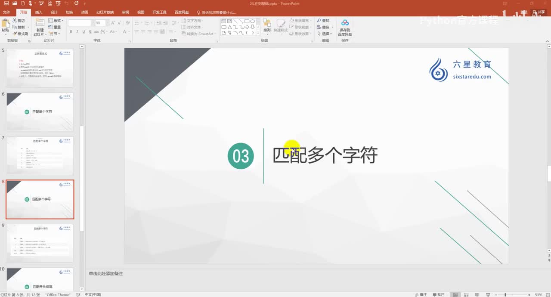
Task: Increase font size
Action: click(x=113, y=23)
